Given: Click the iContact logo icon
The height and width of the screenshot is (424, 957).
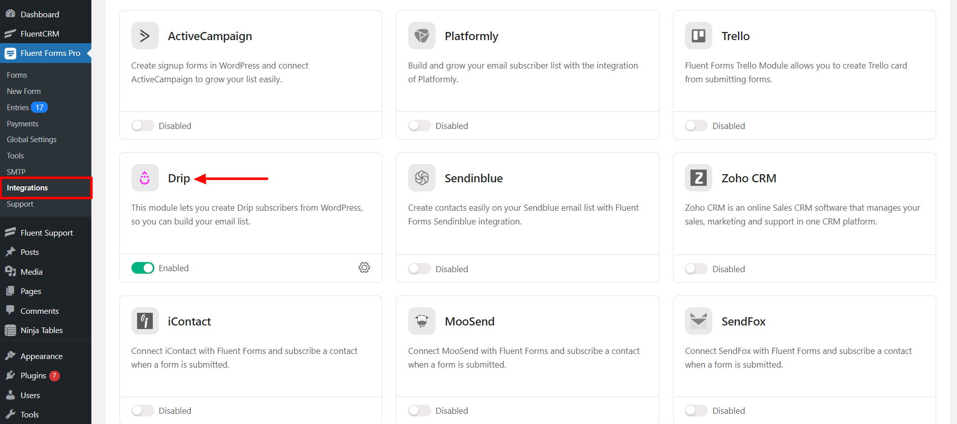Looking at the screenshot, I should (x=145, y=321).
